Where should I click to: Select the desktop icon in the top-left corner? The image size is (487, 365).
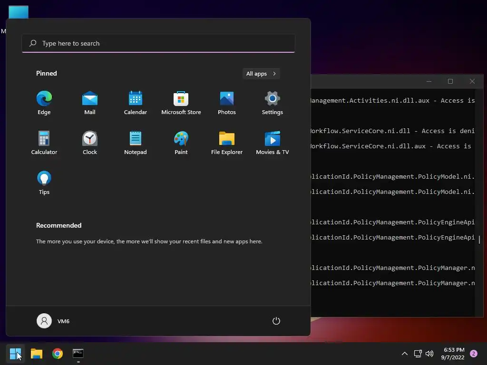click(19, 12)
